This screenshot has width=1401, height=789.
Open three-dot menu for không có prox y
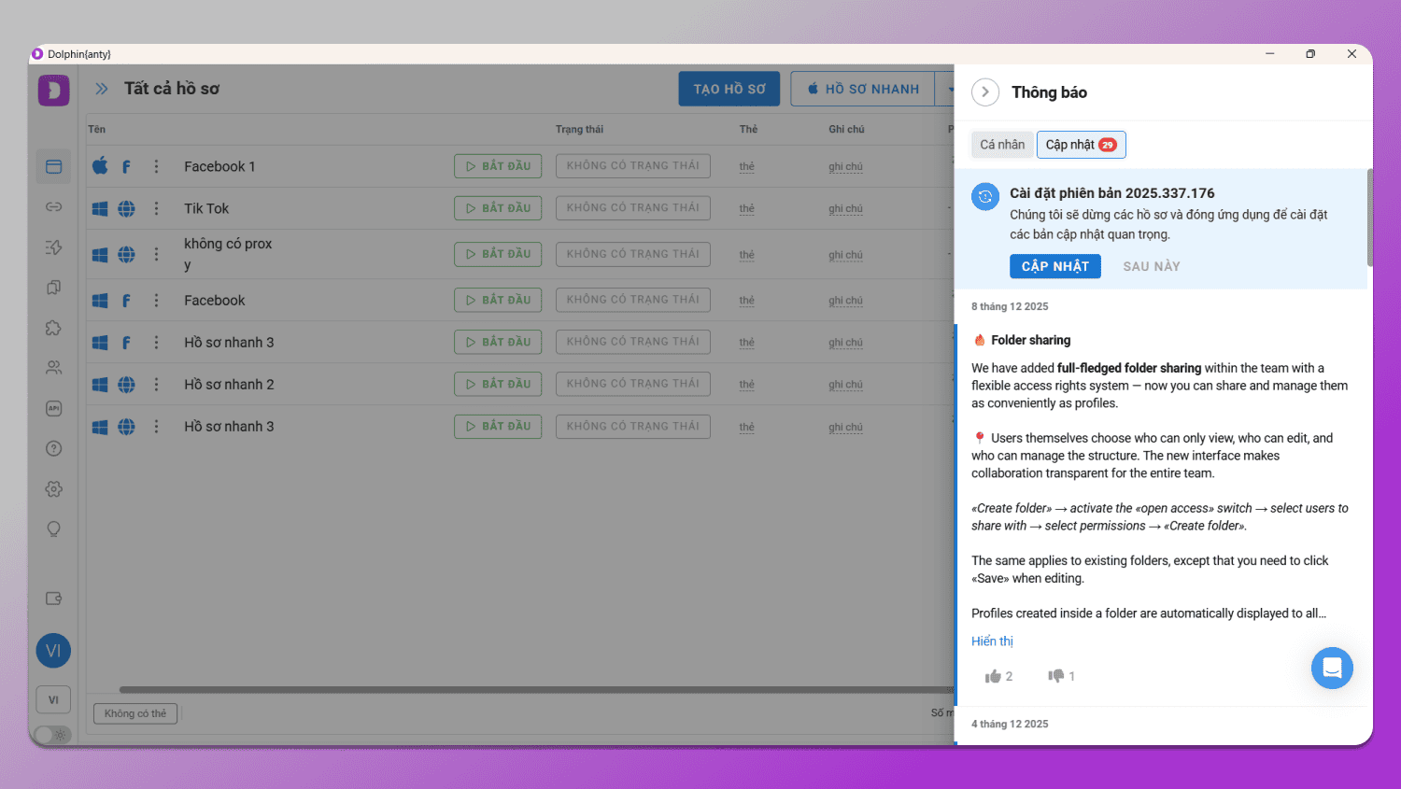[156, 254]
